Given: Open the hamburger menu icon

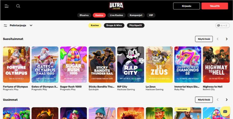Looking at the screenshot, I should (x=6, y=6).
